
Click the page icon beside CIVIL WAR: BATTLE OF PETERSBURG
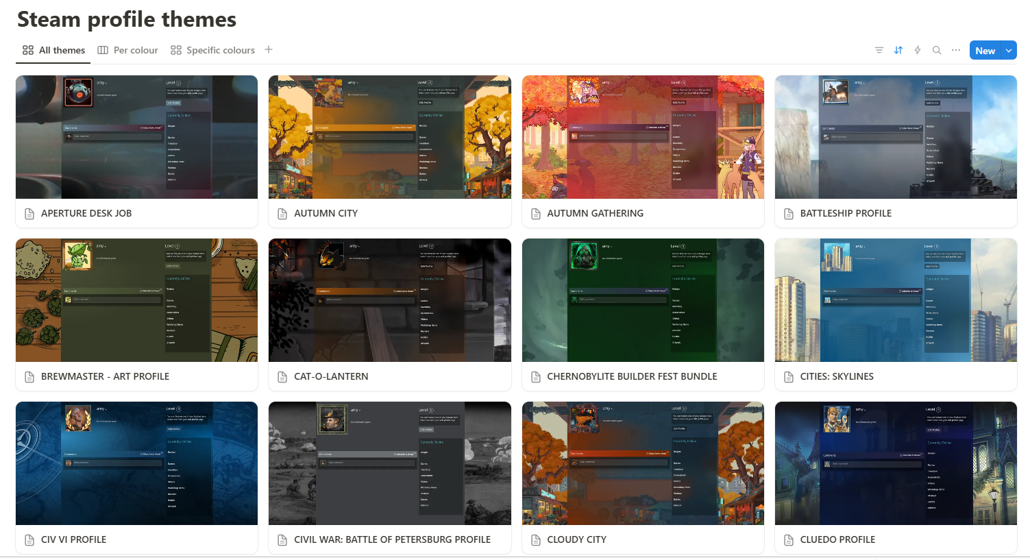[x=282, y=540]
